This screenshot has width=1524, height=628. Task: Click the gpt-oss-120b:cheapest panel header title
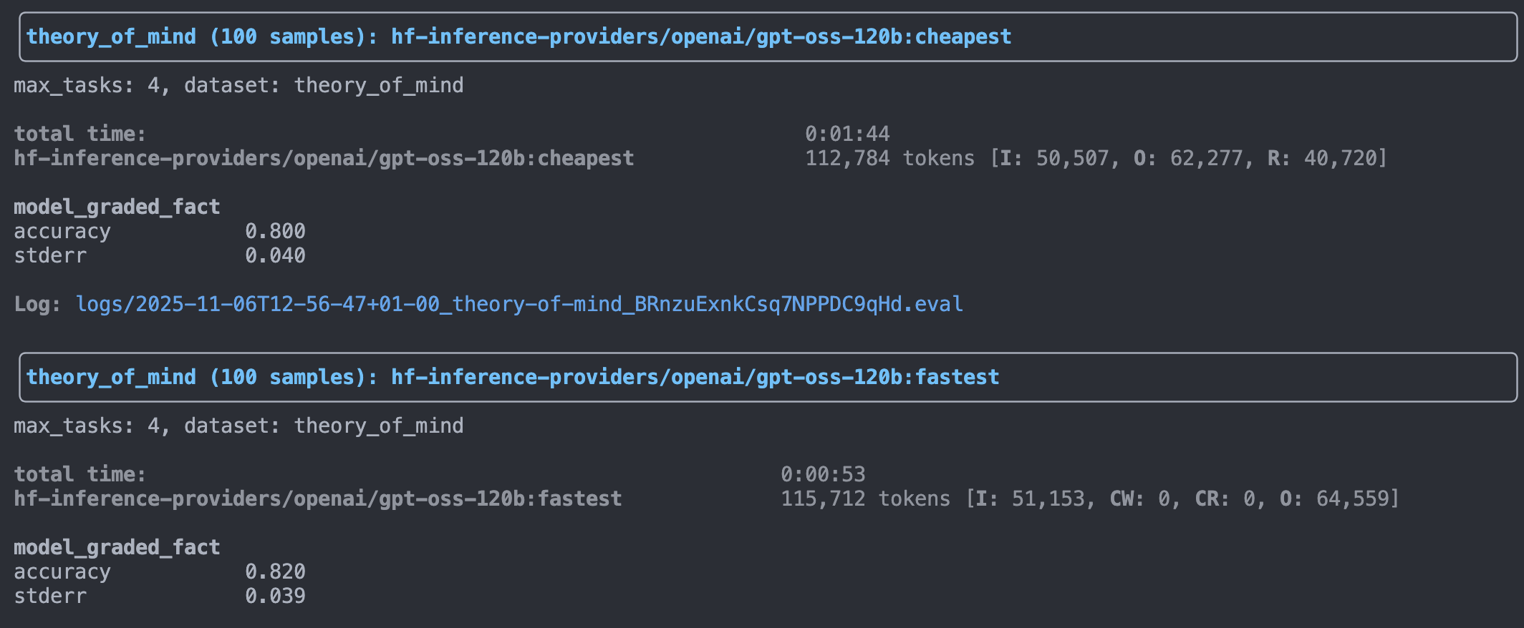point(519,37)
